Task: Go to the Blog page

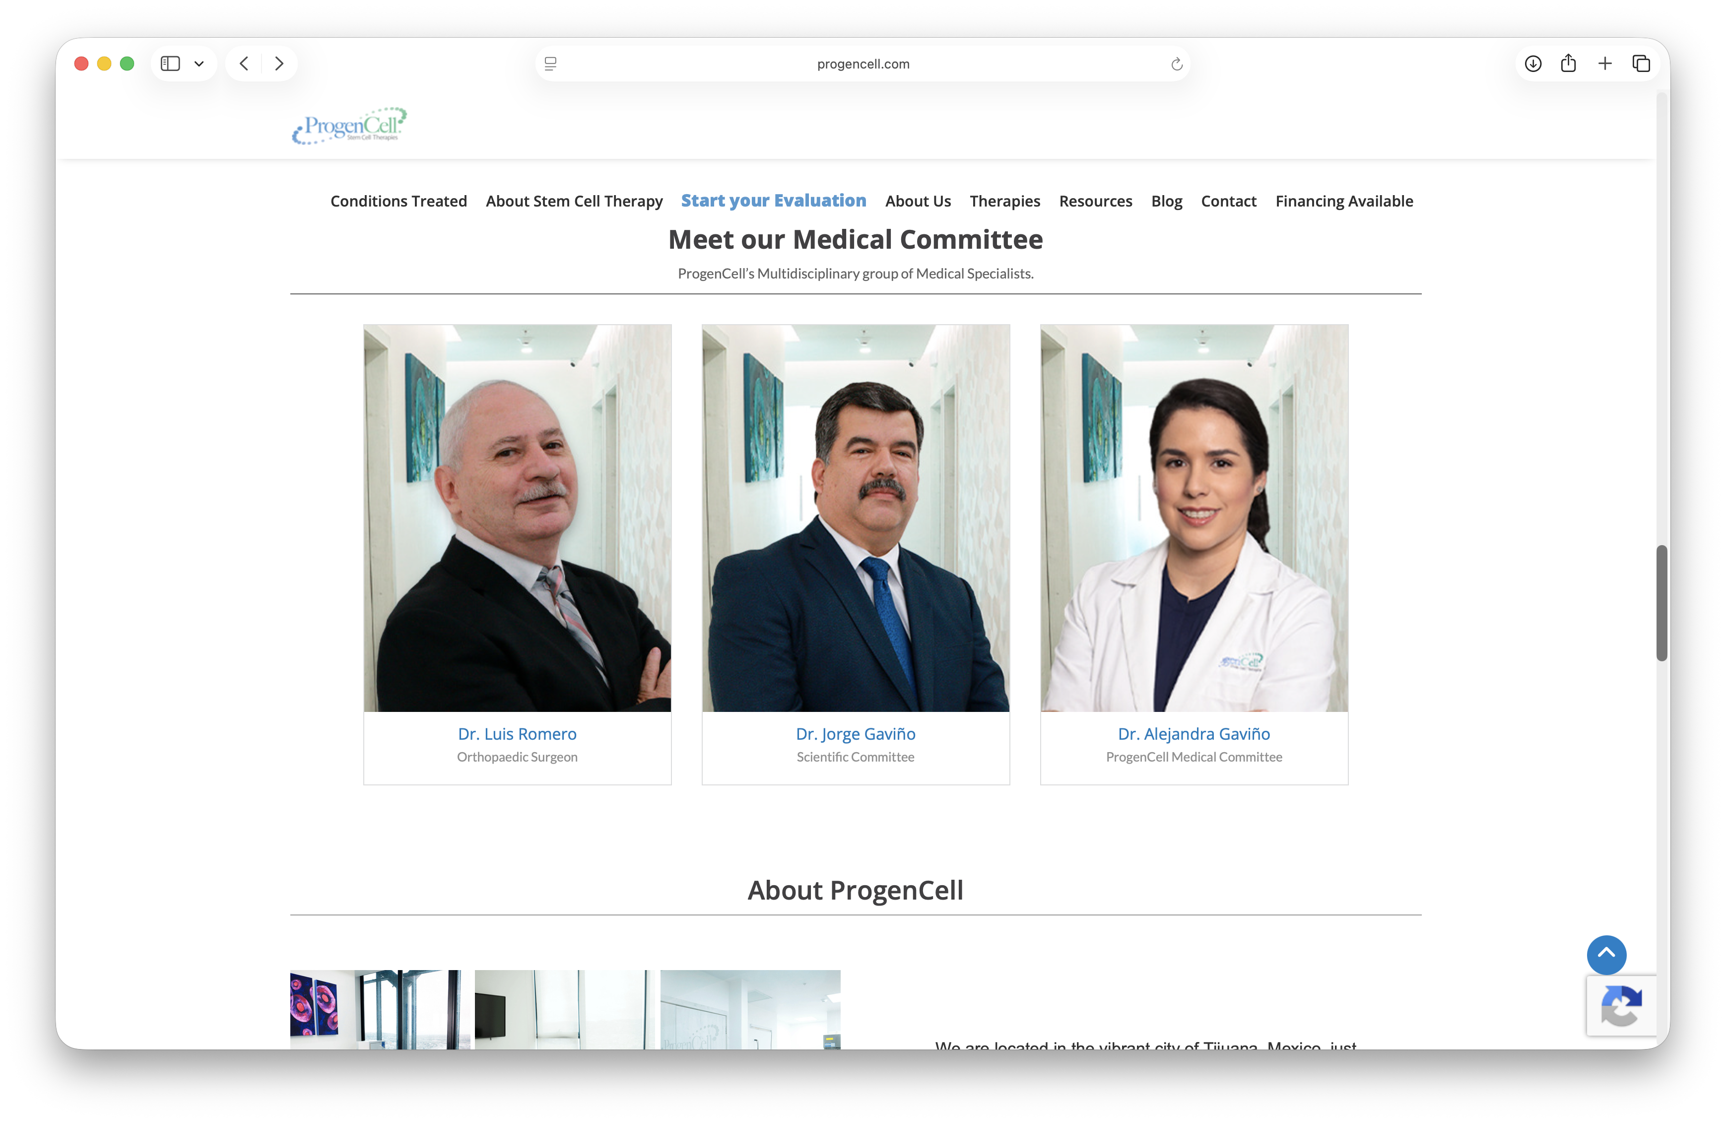Action: pyautogui.click(x=1167, y=201)
